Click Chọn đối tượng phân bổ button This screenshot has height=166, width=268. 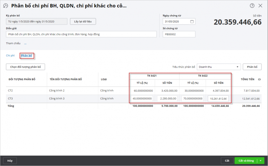point(26,67)
